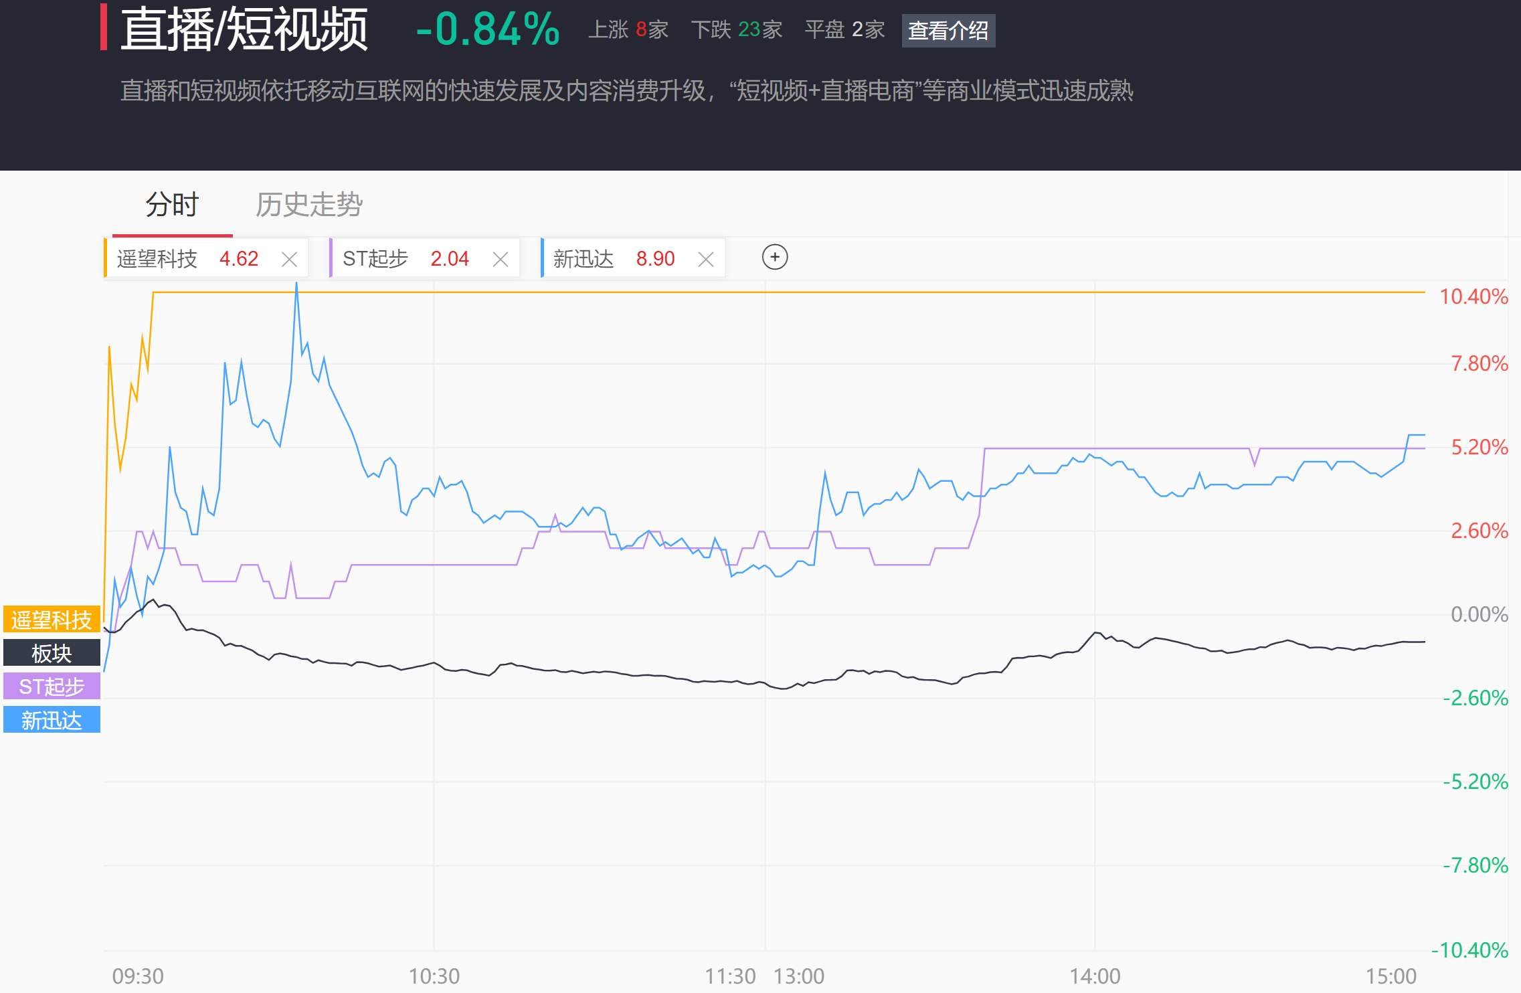Viewport: 1521px width, 993px height.
Task: Select the 新迅达 8.90 stock chip
Action: [614, 258]
